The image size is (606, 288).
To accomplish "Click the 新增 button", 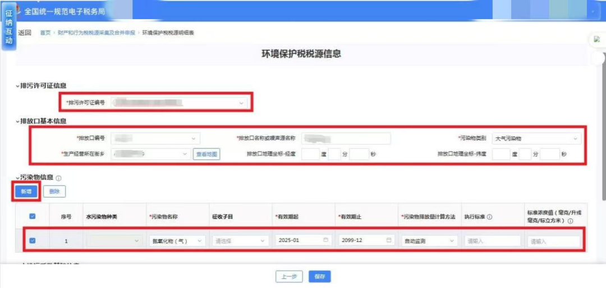I will [x=26, y=191].
